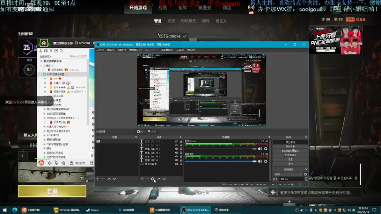Viewport: 381px width, 214px height.
Task: Click the PNC tournament banner thumbnail in game
Action: pyautogui.click(x=336, y=40)
